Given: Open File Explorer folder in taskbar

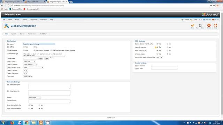Looking at the screenshot, I should 34,123.
